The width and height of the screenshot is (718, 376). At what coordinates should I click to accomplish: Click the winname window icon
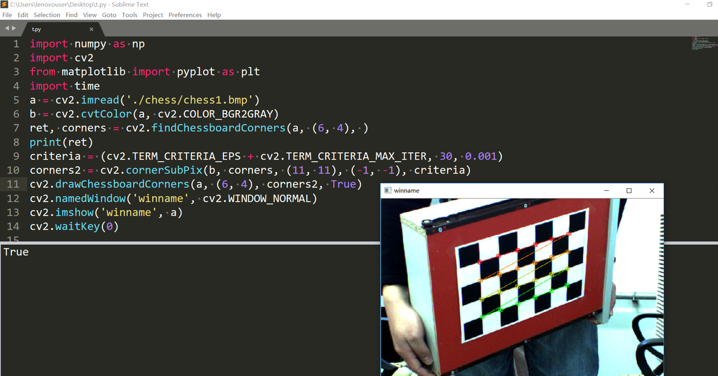click(x=388, y=191)
